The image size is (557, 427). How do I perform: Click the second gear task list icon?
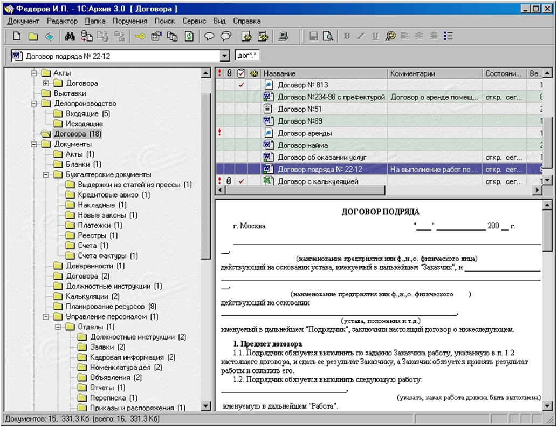point(263,36)
